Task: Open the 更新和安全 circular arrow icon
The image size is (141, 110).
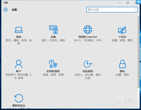Action: pyautogui.click(x=19, y=98)
